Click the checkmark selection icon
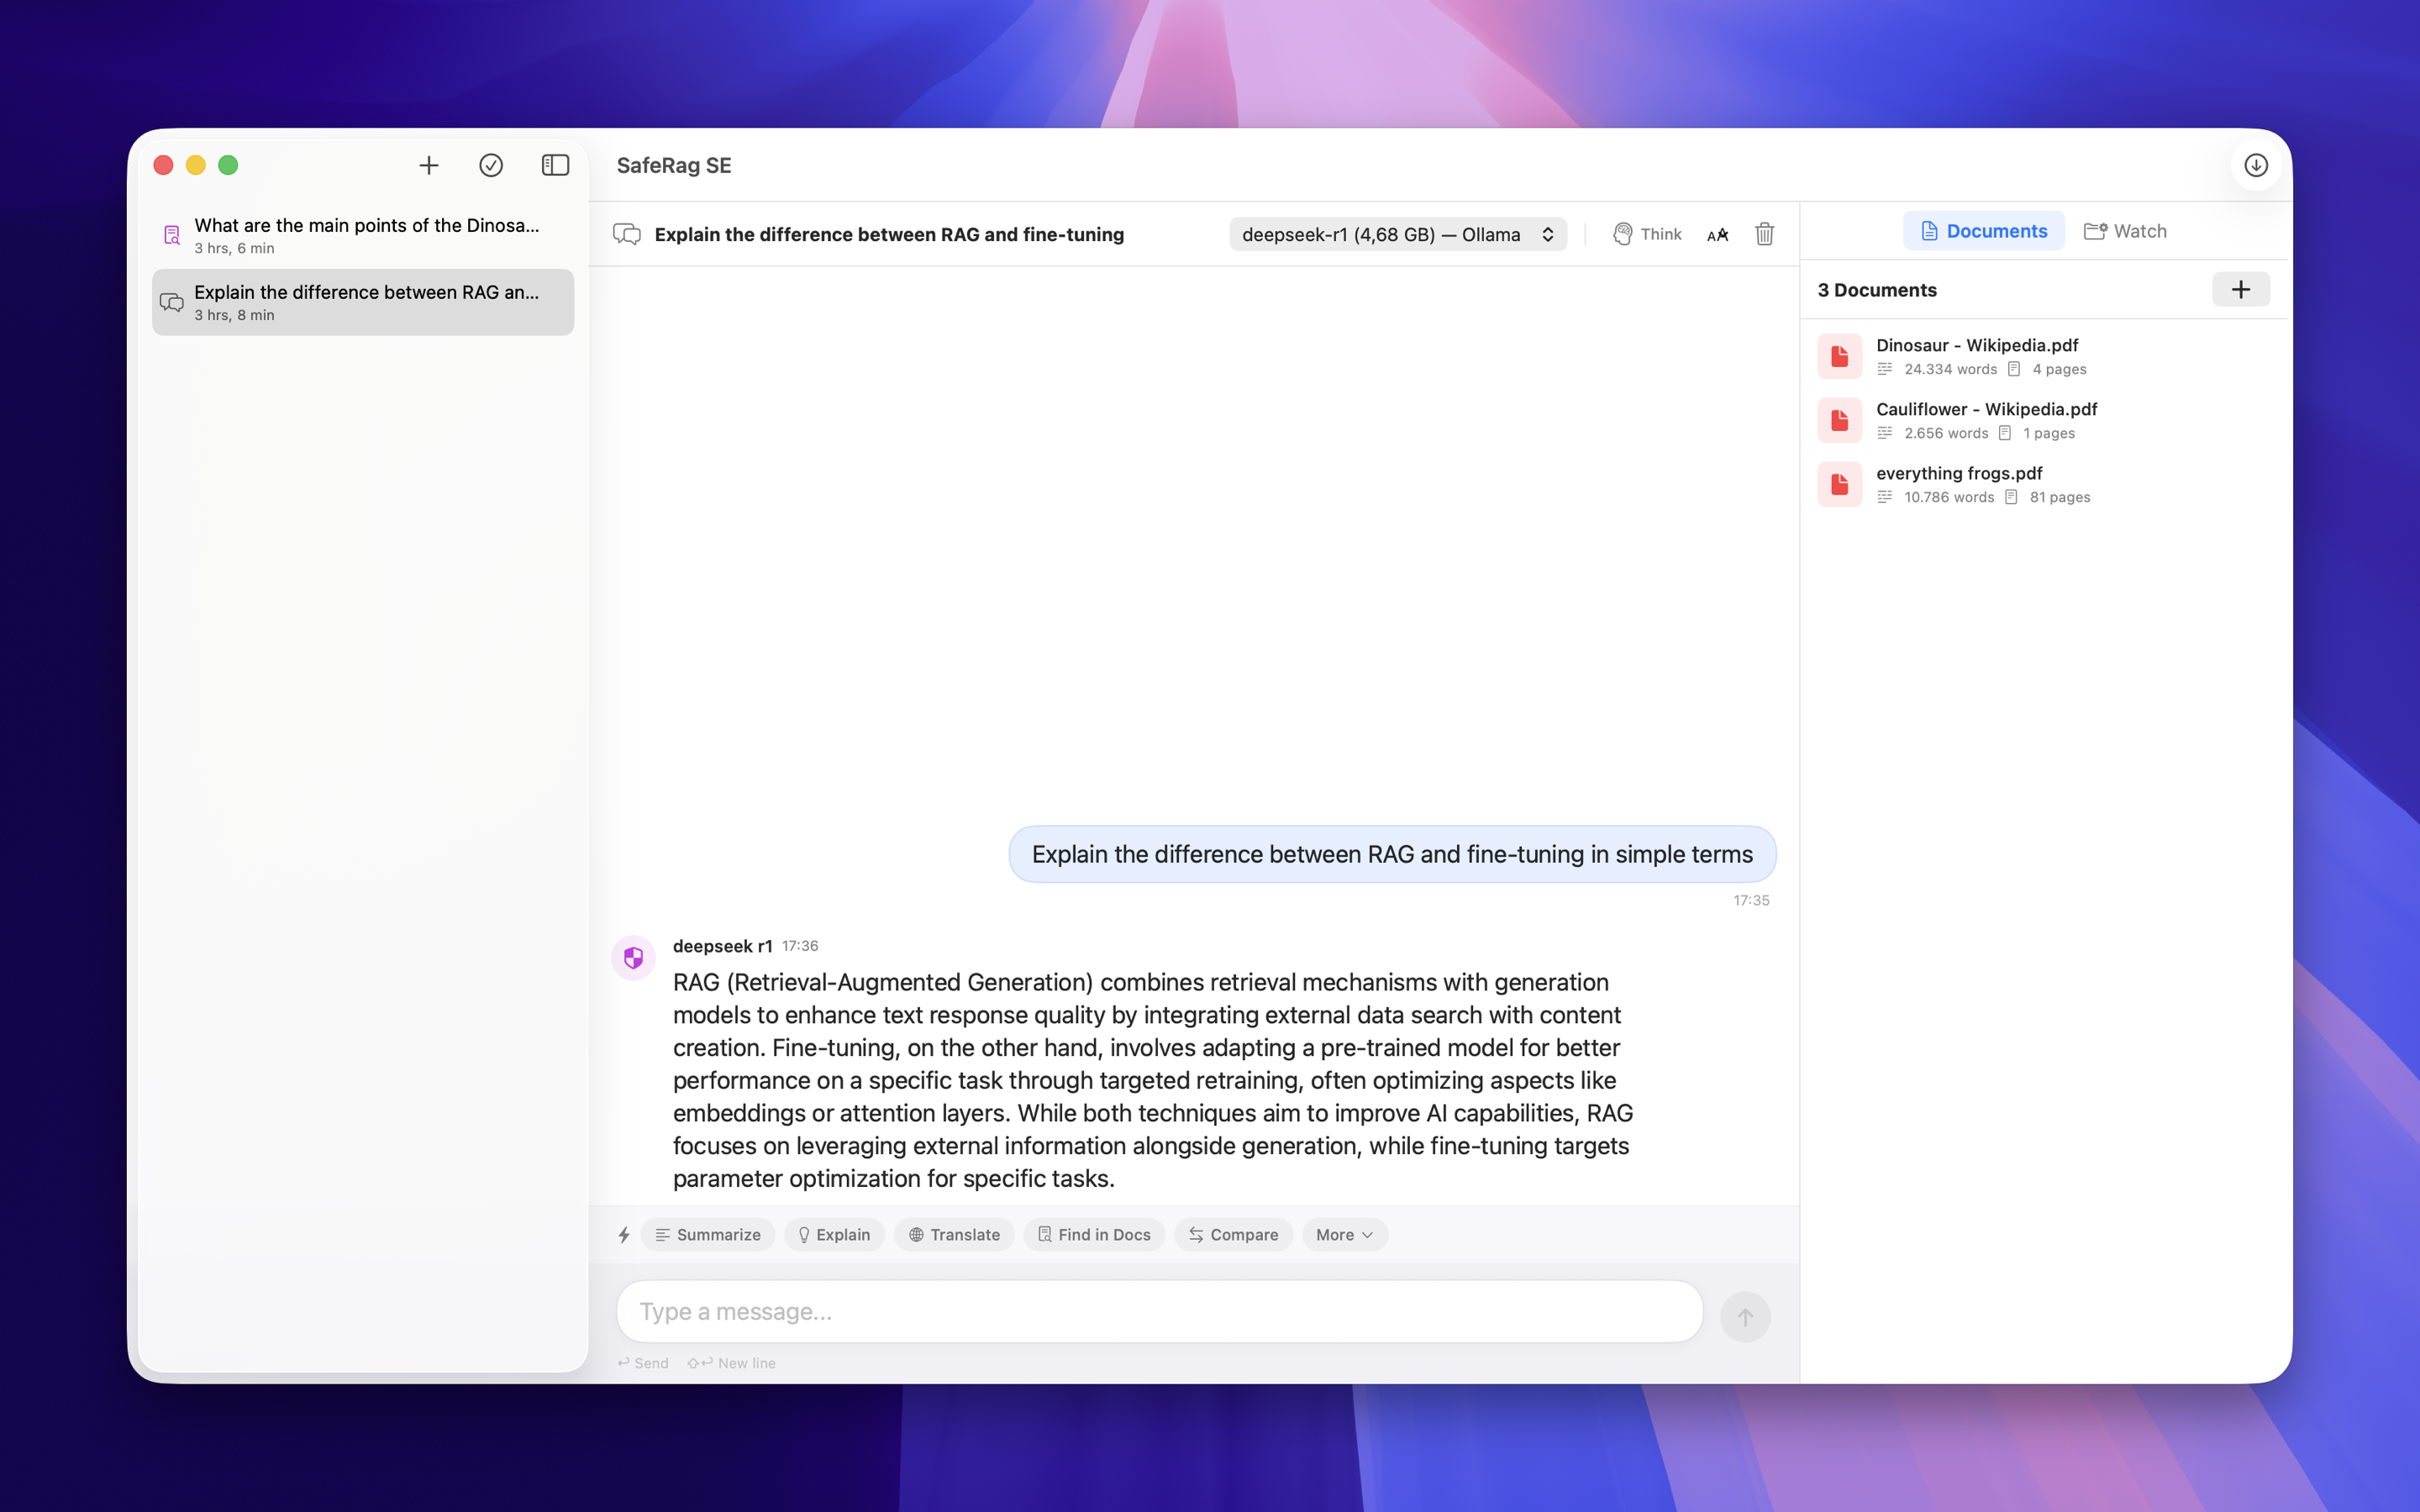This screenshot has height=1512, width=2420. (x=491, y=165)
